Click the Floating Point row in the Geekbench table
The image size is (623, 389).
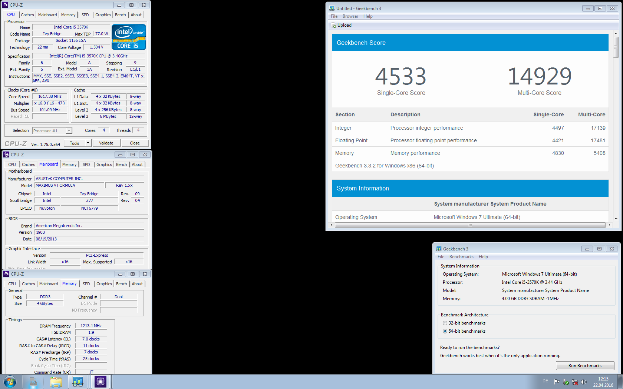coord(470,140)
